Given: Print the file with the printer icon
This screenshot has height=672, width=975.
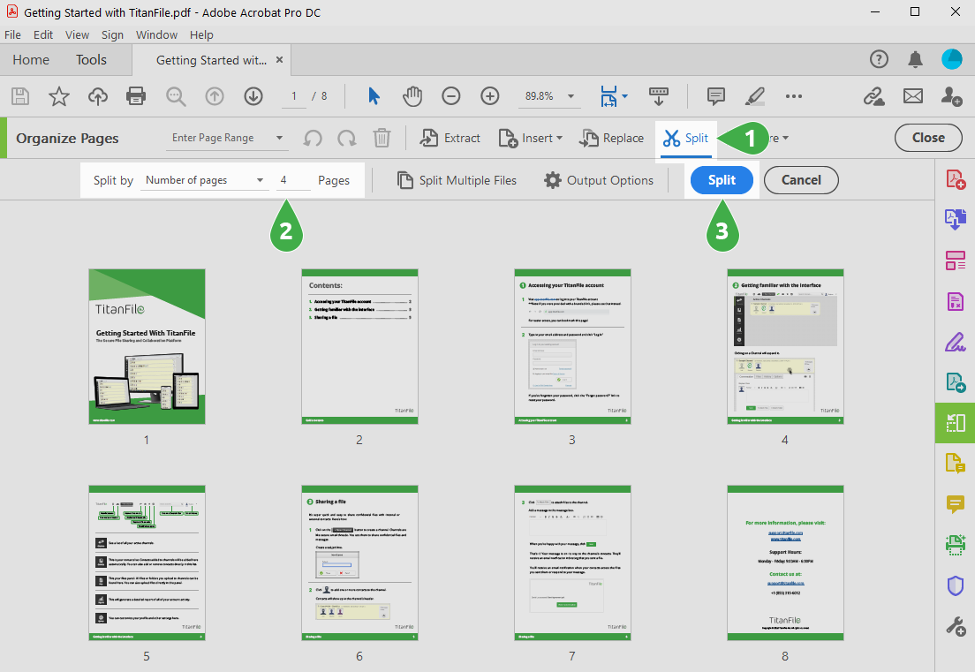Looking at the screenshot, I should pos(135,96).
